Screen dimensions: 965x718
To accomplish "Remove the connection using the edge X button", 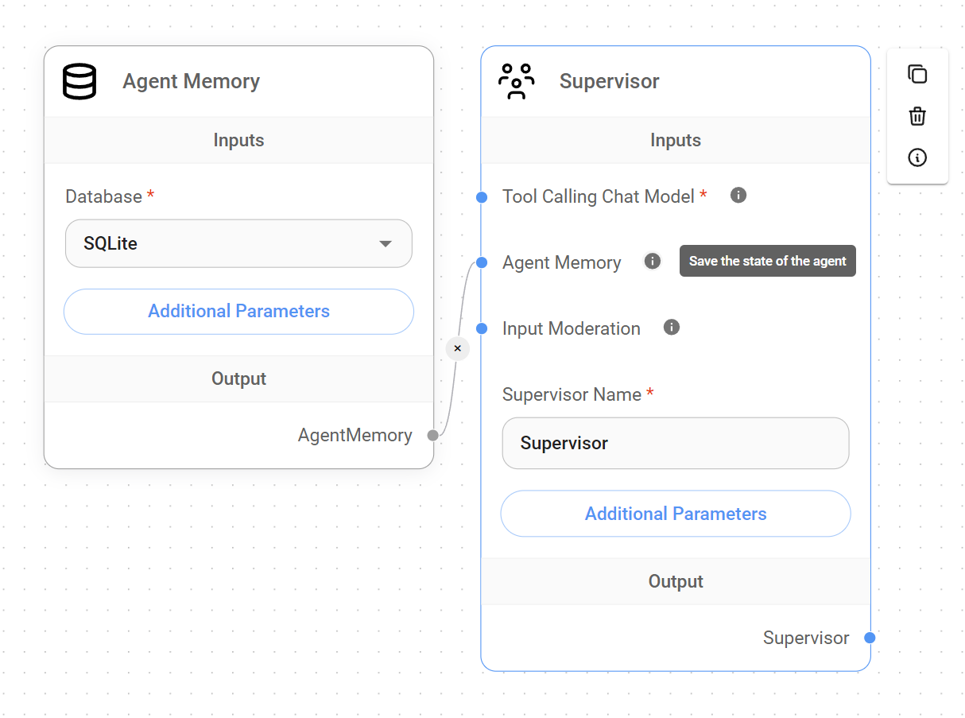I will click(x=457, y=348).
